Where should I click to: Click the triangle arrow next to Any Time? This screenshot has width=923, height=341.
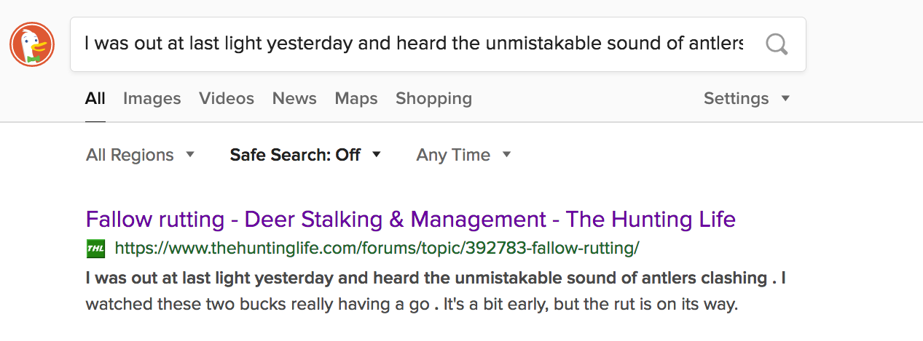click(507, 155)
